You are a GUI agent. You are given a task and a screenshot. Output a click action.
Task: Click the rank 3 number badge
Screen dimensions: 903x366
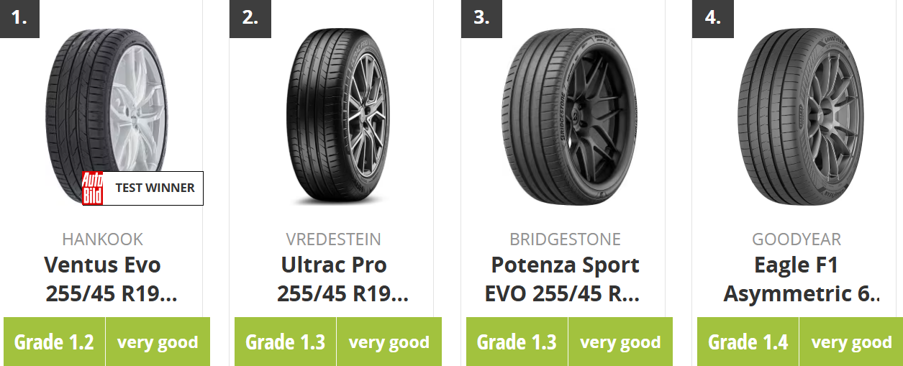click(x=481, y=18)
